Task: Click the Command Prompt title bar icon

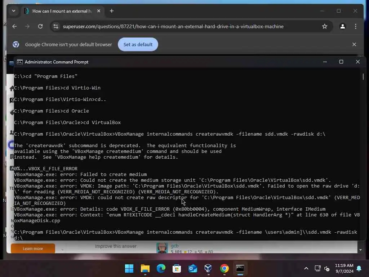Action: coord(20,62)
